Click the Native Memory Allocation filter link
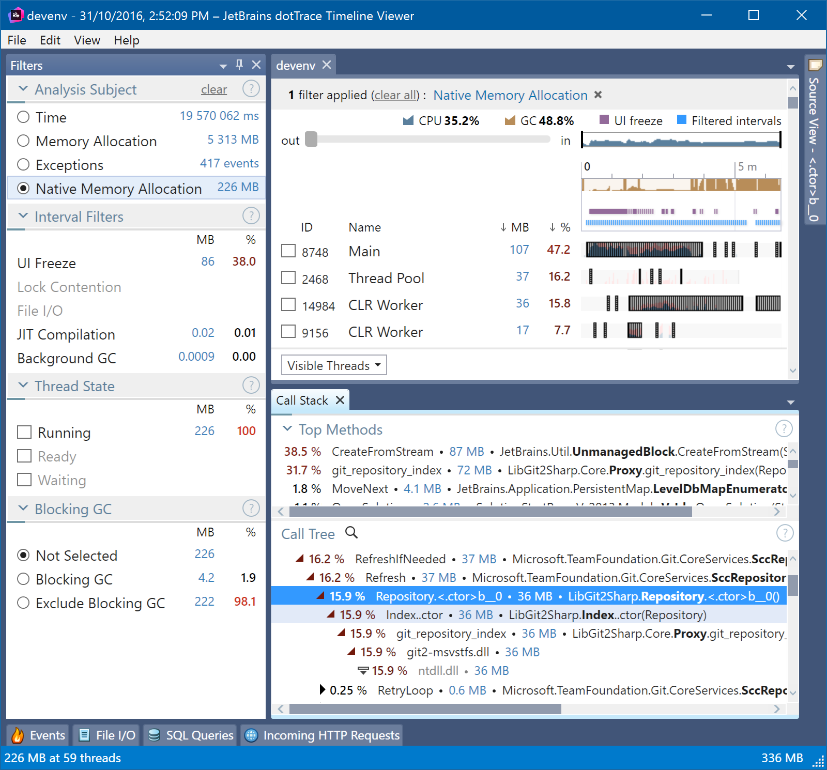 tap(510, 95)
